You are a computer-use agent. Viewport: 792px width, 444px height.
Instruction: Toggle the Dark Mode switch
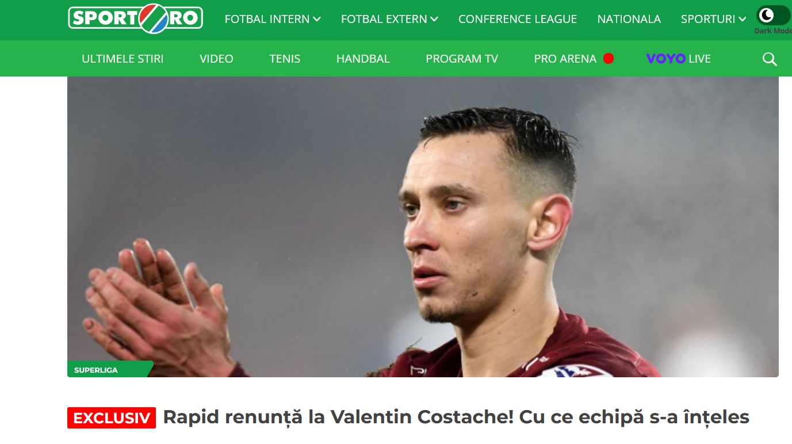point(774,16)
